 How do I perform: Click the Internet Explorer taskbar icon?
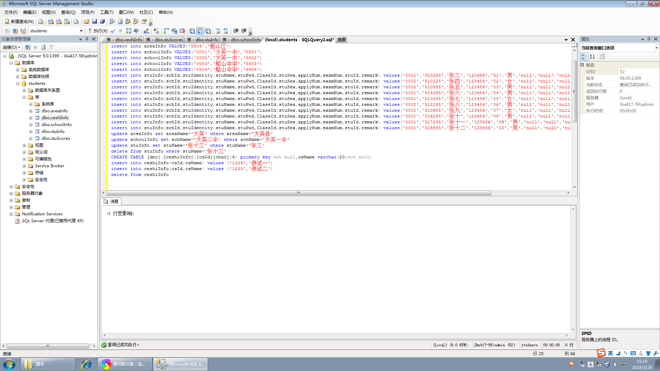pos(86,364)
